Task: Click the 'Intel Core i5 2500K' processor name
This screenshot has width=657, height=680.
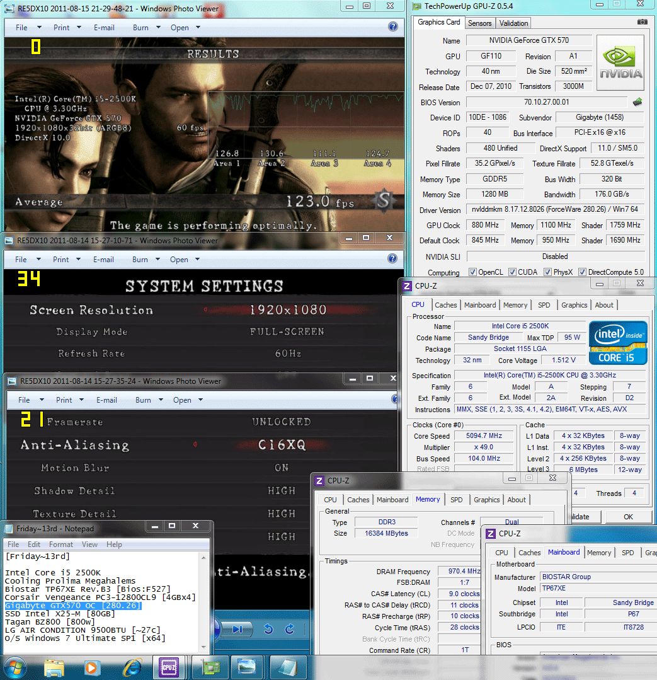Action: [520, 326]
